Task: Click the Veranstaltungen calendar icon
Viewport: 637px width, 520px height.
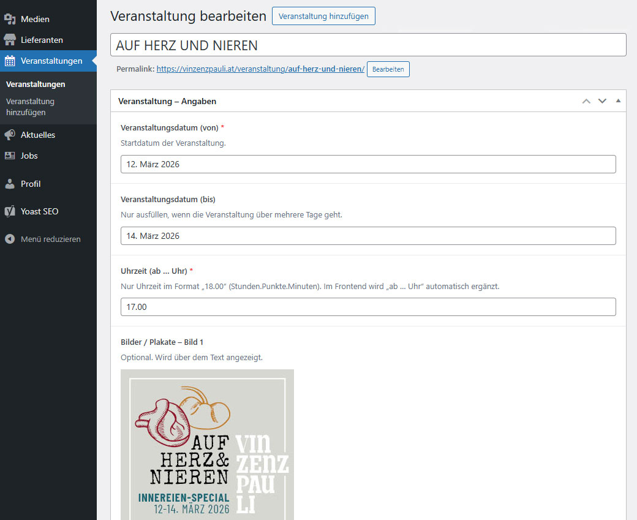Action: [x=10, y=61]
